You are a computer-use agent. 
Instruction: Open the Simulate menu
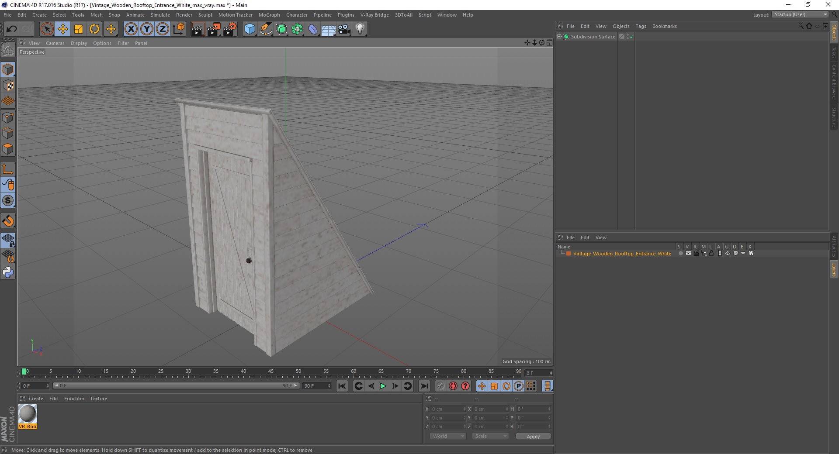coord(160,15)
